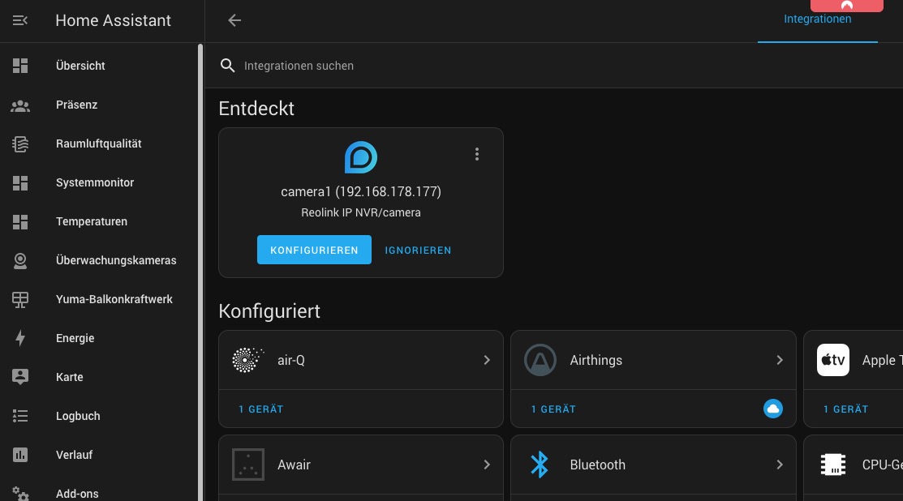Viewport: 903px width, 501px height.
Task: Open Logbuch in the sidebar
Action: 78,416
